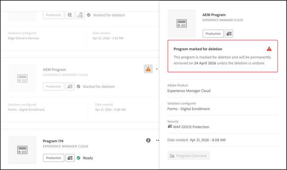Click 'Apr 22, 2026 - 3:52 PM' date text
This screenshot has height=170, width=287.
click(x=108, y=38)
